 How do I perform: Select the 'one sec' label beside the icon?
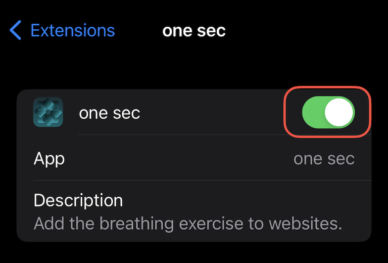coord(109,113)
